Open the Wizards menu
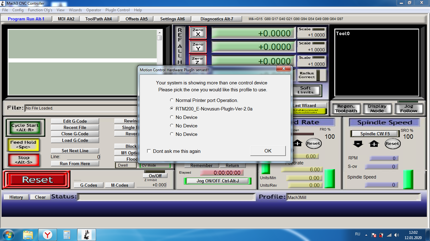Screen dimensions: 430x241 point(75,10)
